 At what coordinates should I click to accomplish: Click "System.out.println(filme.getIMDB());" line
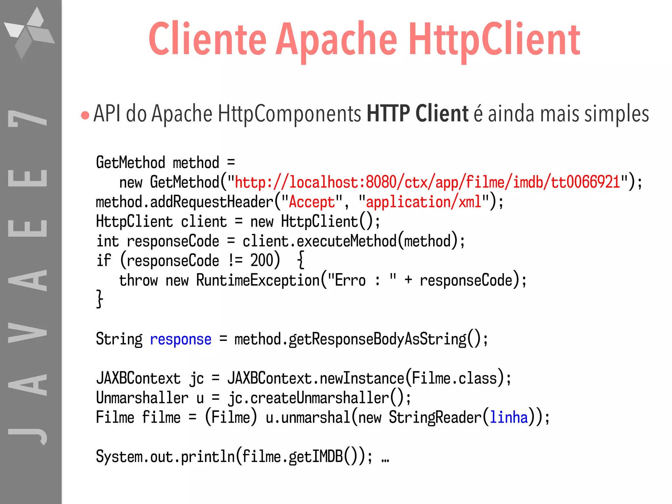pos(235,456)
